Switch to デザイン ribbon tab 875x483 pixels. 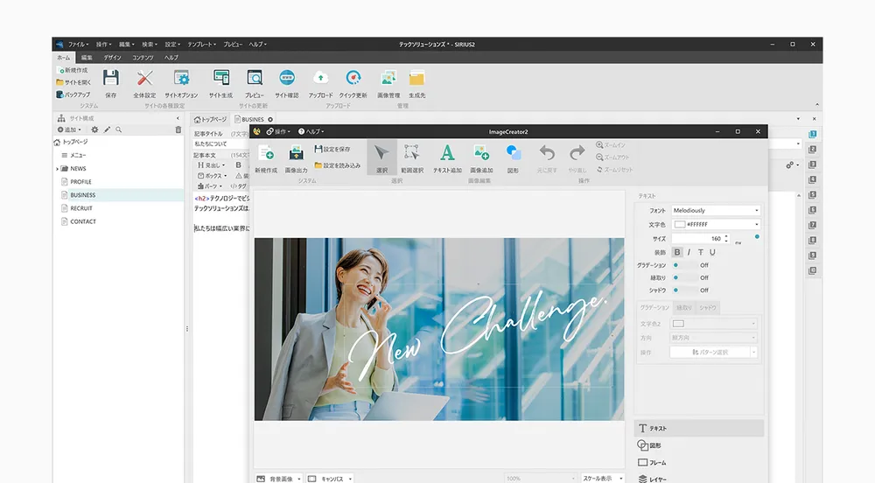[112, 58]
